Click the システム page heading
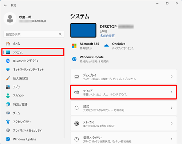 pyautogui.click(x=80, y=16)
